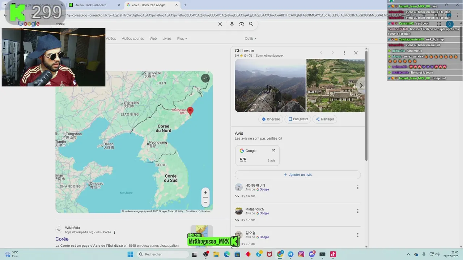Click the Itinéraire button
The image size is (463, 260).
271,119
